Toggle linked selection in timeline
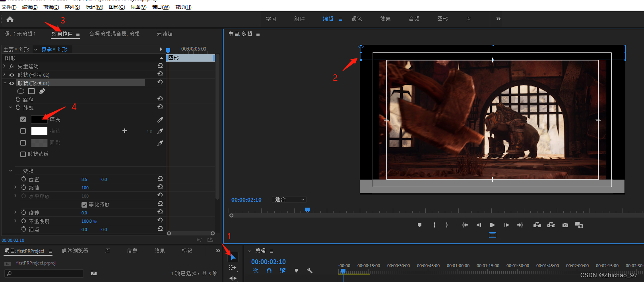The image size is (644, 282). (283, 270)
